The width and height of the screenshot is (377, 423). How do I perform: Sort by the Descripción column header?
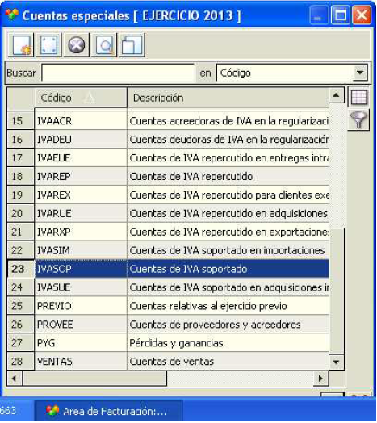pyautogui.click(x=228, y=98)
